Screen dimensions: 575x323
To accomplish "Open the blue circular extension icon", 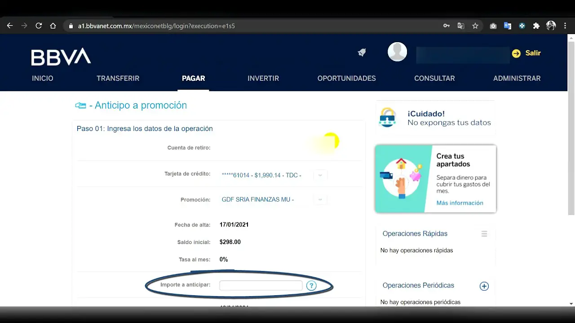I will 522,26.
